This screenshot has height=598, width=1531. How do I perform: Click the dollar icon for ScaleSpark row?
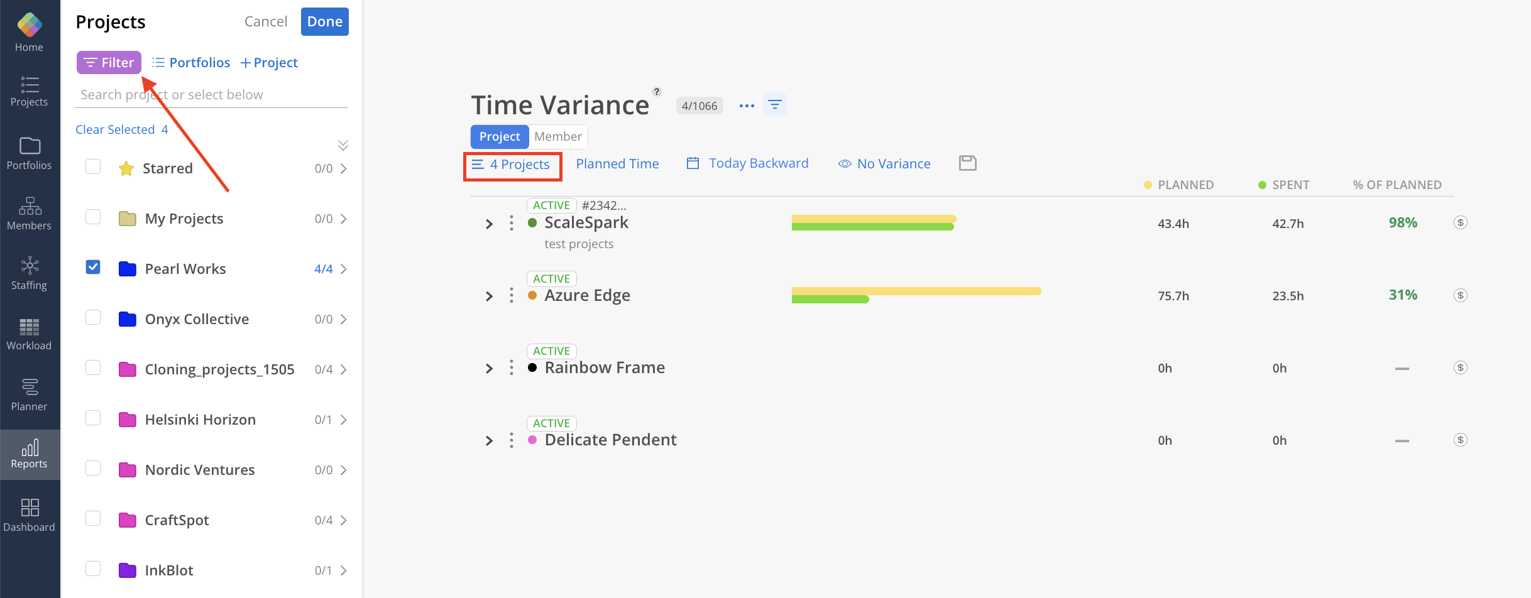[1460, 222]
